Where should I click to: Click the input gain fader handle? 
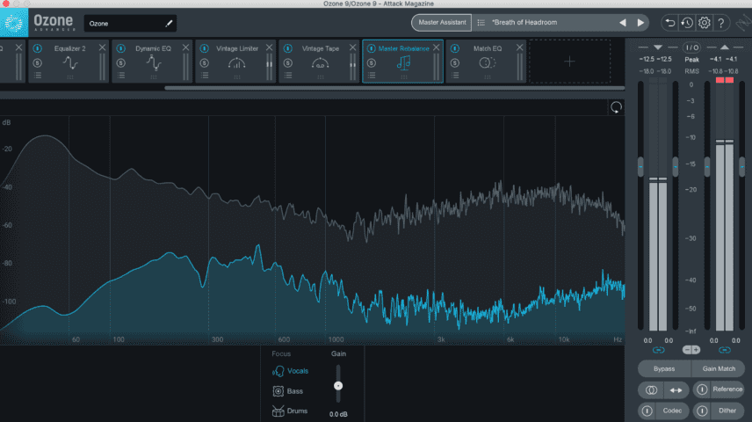tap(640, 166)
